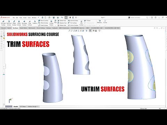Expand the search options dropdown arrow

149,18
